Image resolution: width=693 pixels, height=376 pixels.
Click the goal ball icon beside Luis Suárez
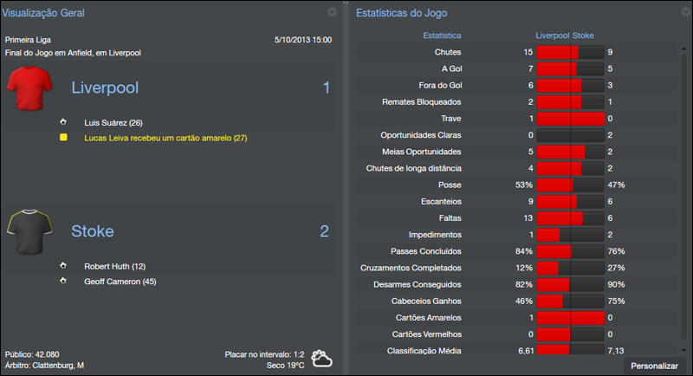pos(63,122)
